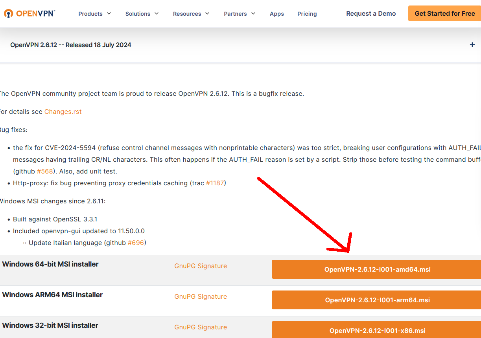Click Windows ARM64 MSI installer label

52,295
